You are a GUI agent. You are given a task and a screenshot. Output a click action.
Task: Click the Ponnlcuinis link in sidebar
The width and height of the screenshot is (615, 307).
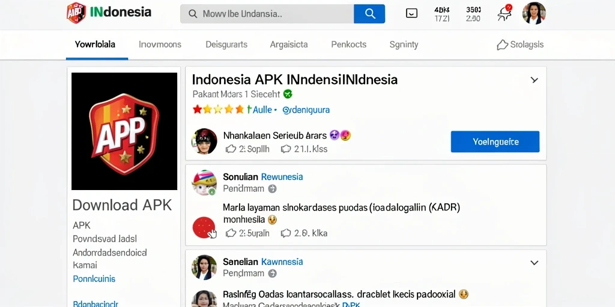coord(94,279)
